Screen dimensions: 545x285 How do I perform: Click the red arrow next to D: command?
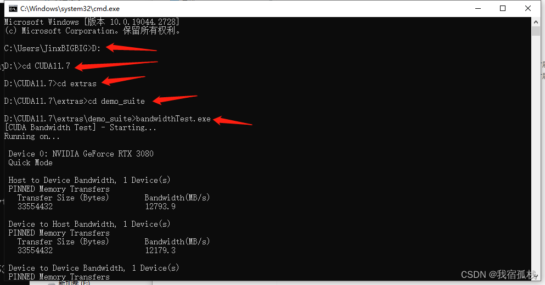click(x=131, y=48)
